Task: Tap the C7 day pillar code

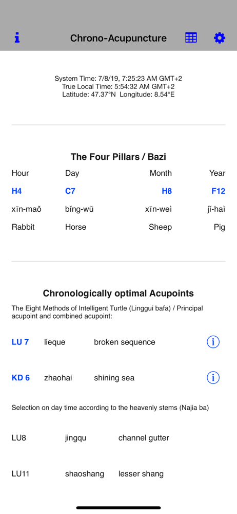Action: click(x=70, y=191)
